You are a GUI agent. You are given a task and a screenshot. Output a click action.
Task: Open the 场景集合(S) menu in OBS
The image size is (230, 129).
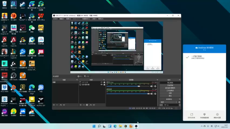click(x=86, y=19)
